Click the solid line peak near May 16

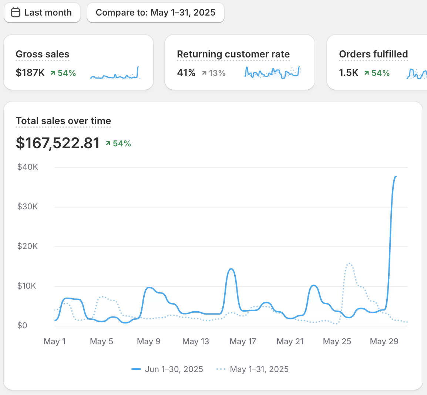point(231,269)
